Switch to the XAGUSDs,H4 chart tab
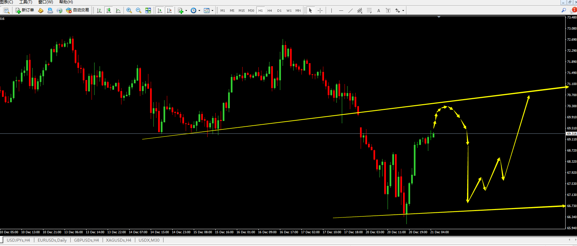Viewport: 577px width, 246px height. [118, 240]
